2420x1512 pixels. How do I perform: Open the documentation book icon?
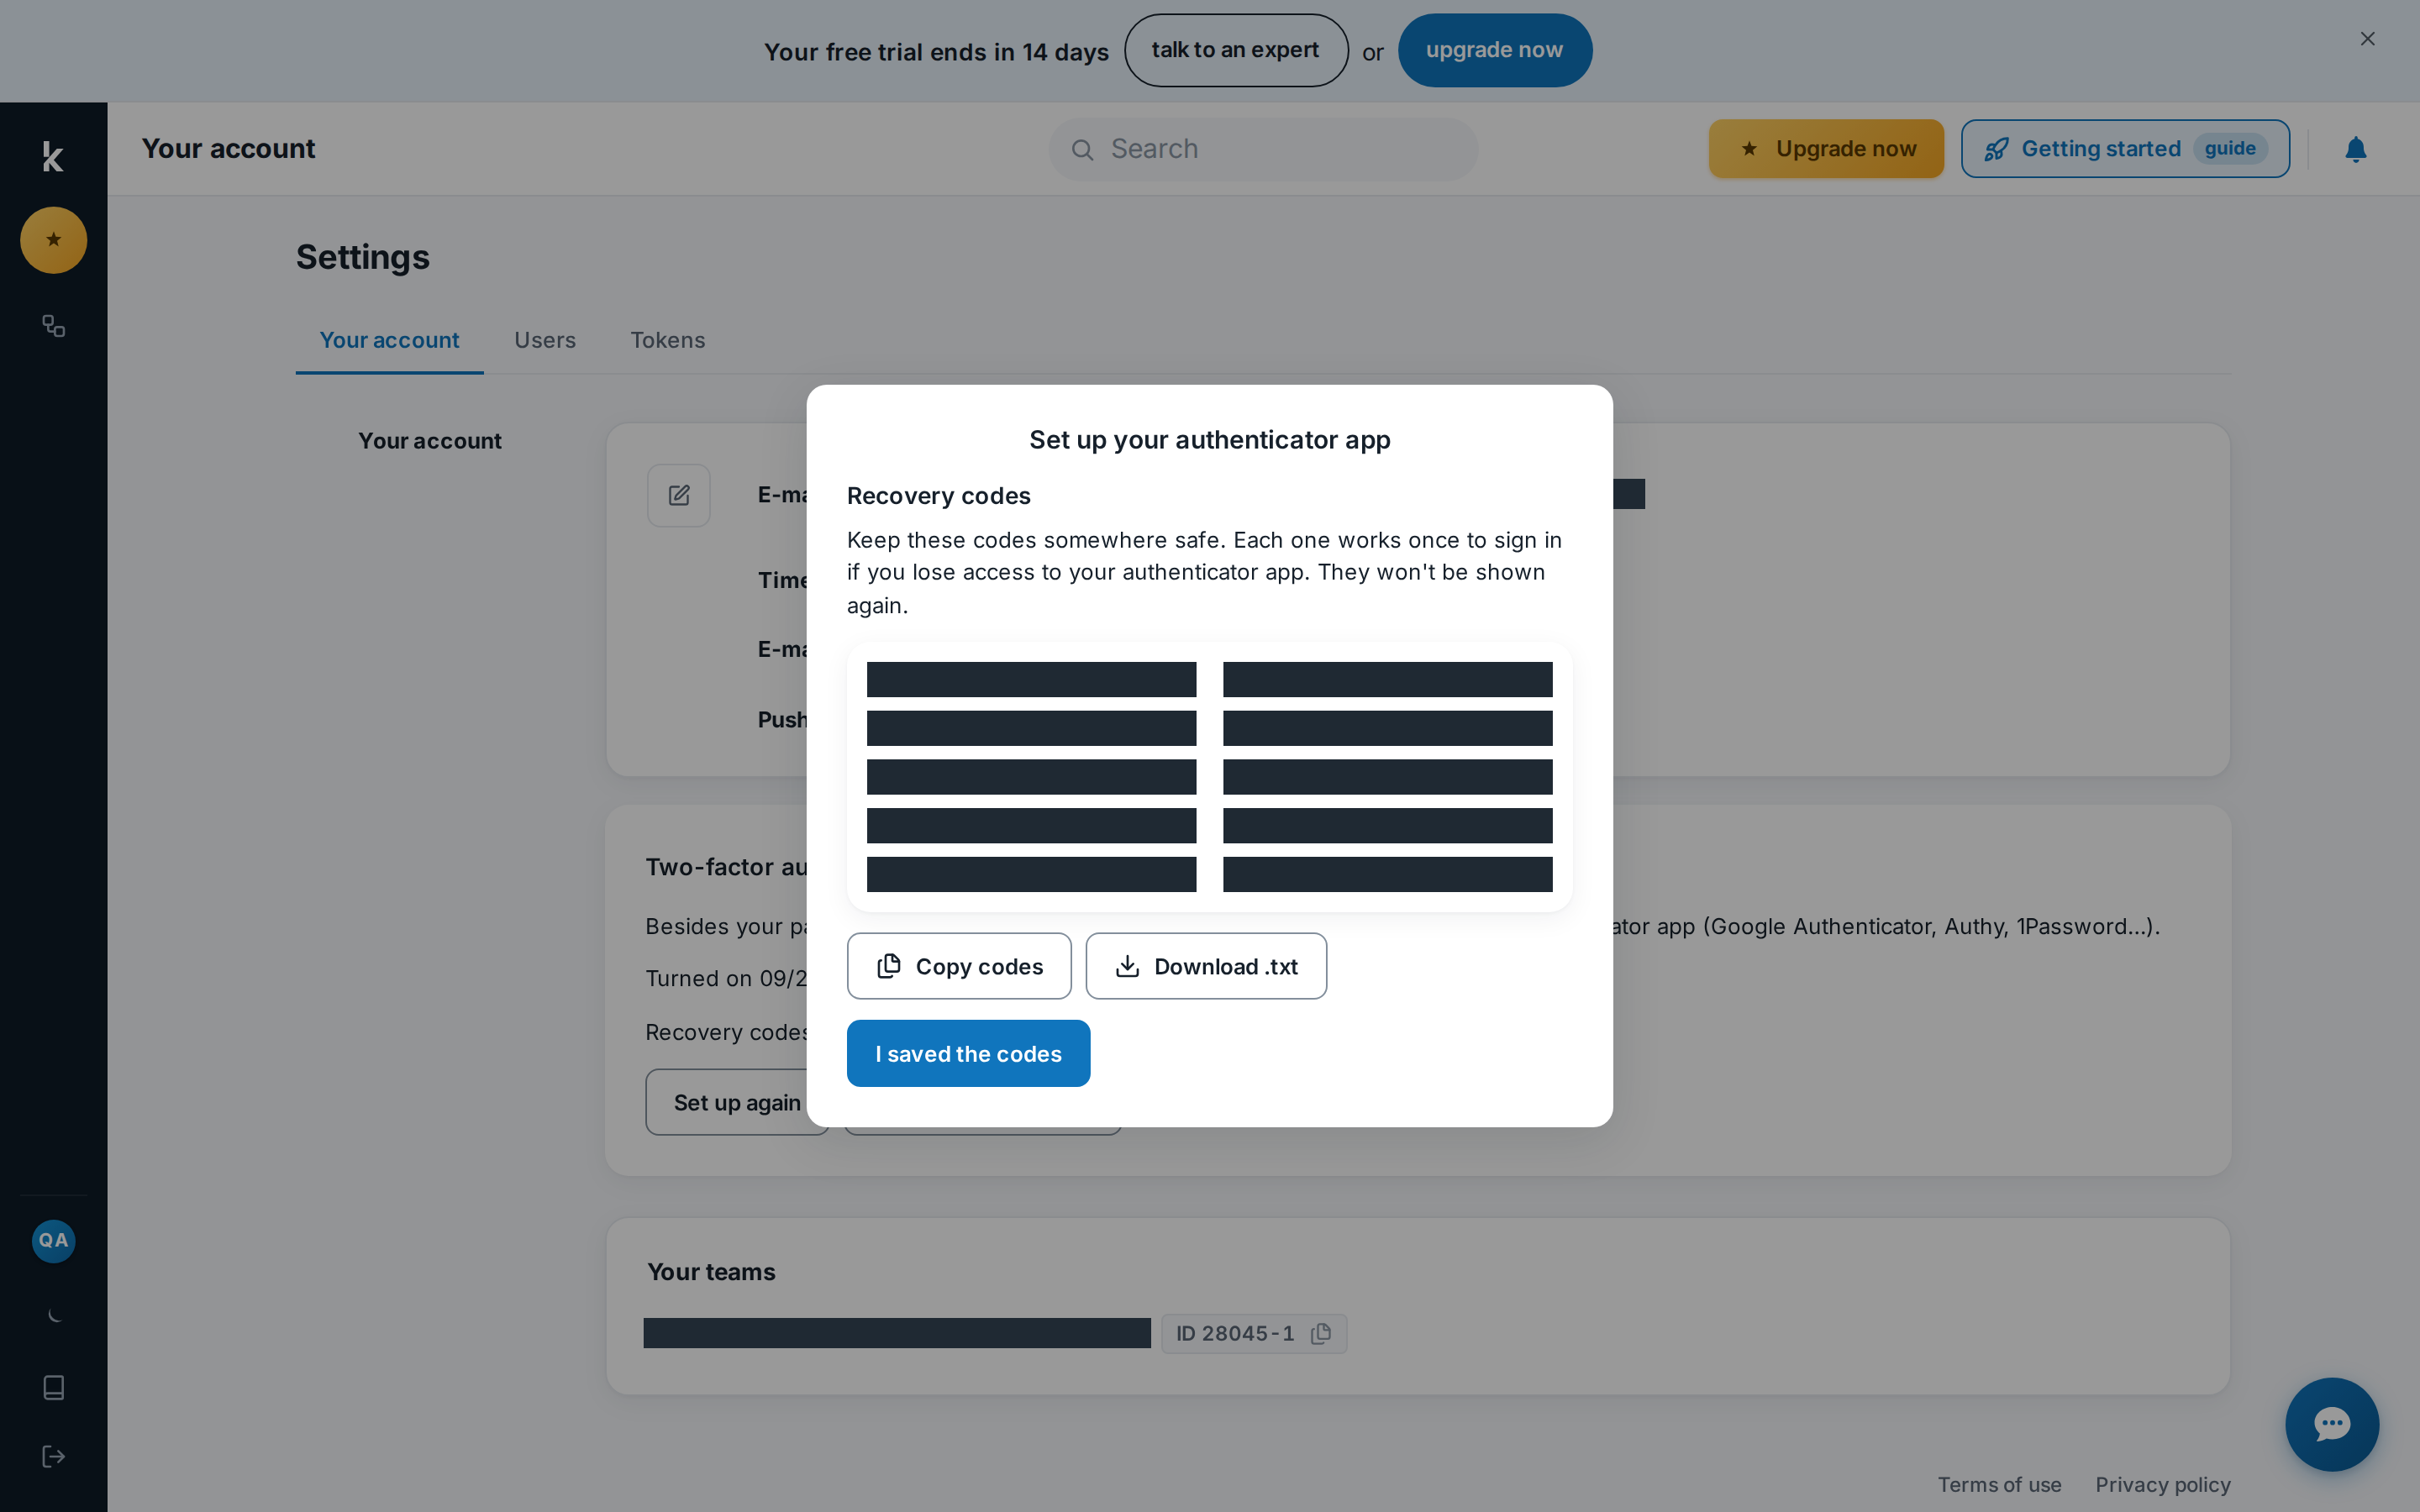pos(54,1387)
